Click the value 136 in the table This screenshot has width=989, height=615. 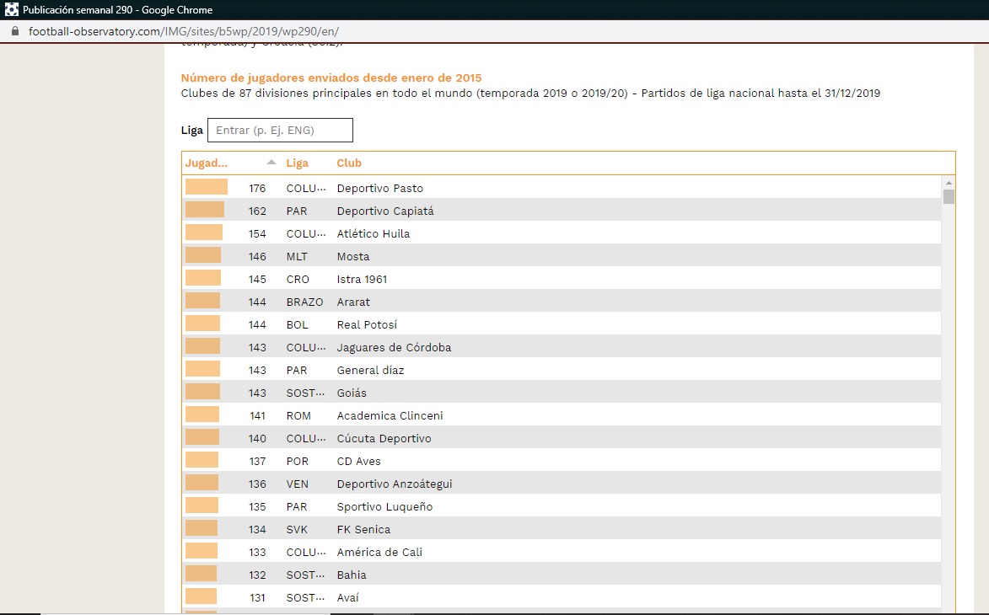[x=257, y=484]
